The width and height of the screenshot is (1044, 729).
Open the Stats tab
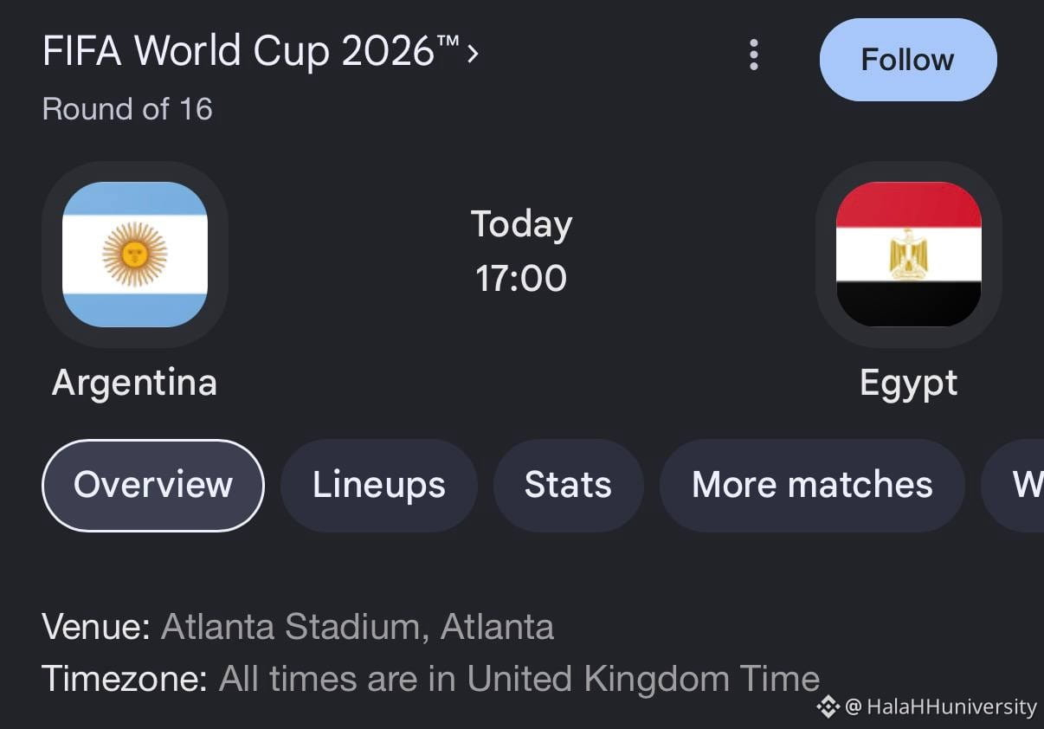click(568, 485)
